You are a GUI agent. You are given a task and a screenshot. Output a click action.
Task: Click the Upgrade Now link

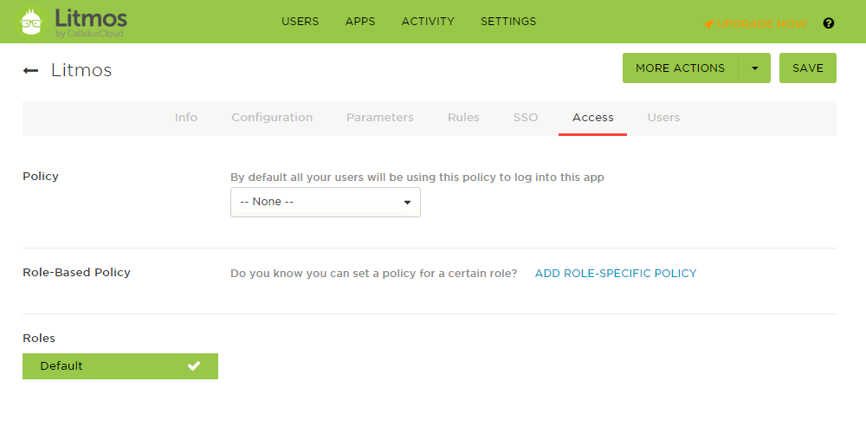coord(761,24)
